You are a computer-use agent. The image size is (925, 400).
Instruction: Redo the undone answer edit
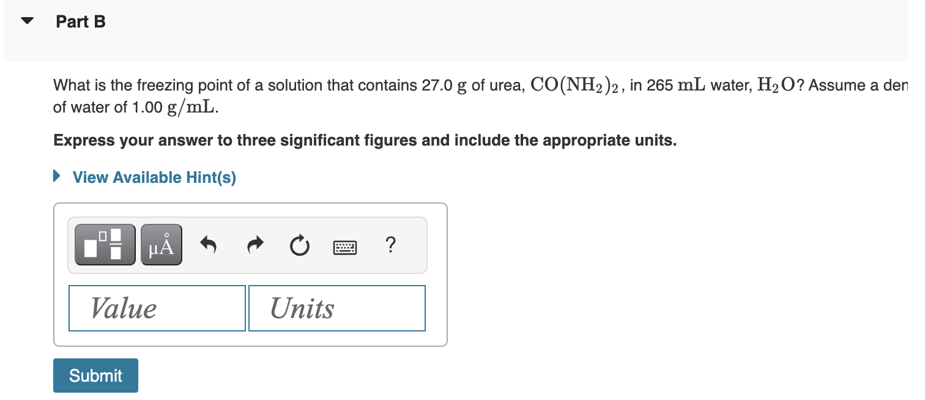254,244
